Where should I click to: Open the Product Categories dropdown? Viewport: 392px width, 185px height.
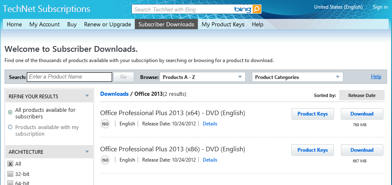coord(297,77)
